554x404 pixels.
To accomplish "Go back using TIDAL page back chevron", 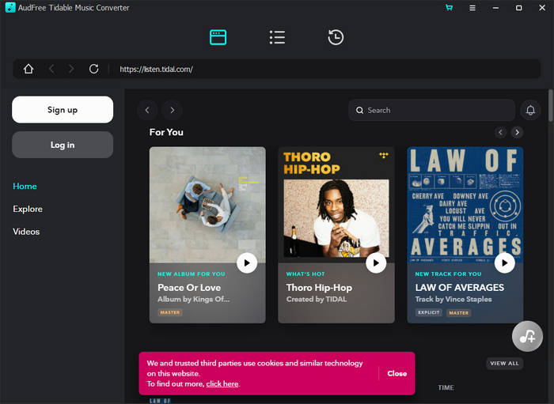I will (147, 110).
